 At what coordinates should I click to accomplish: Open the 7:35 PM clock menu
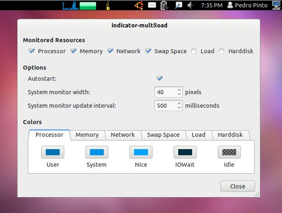coord(211,5)
